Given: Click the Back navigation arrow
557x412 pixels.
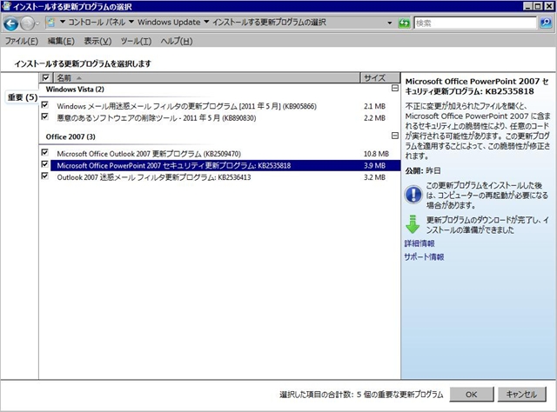Looking at the screenshot, I should [10, 23].
